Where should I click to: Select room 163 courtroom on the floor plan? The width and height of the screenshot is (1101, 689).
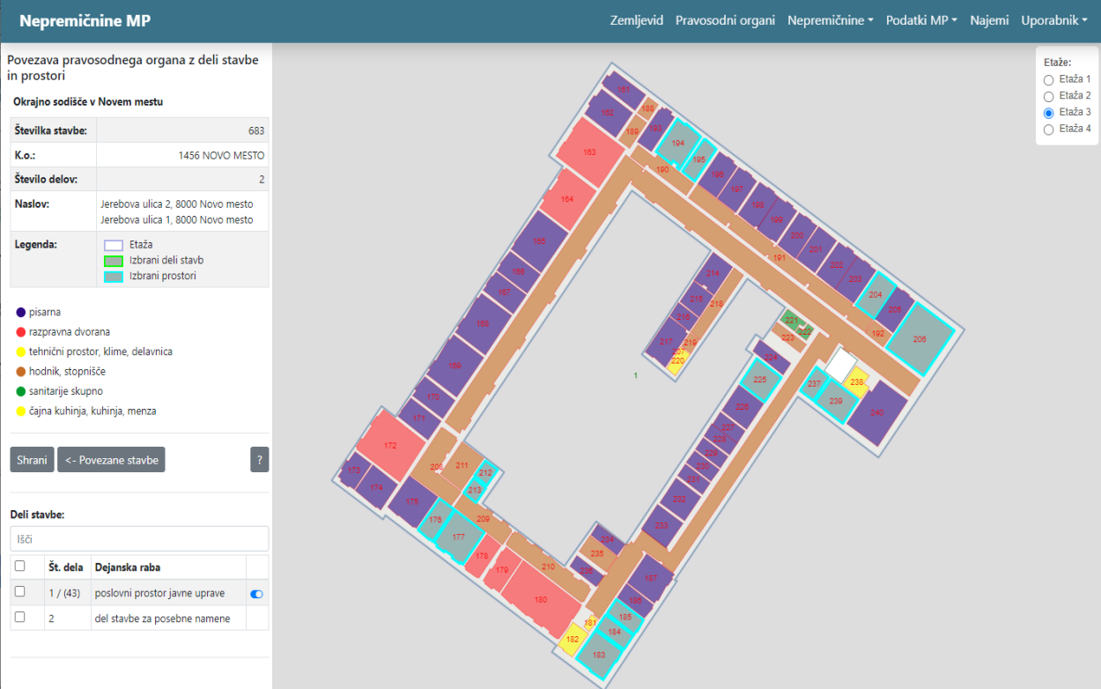click(589, 152)
